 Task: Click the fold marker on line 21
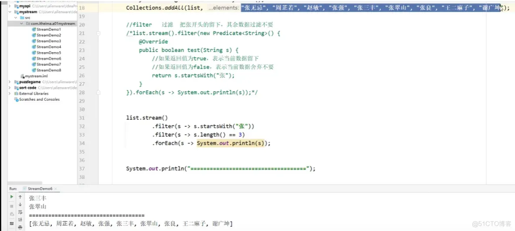pyautogui.click(x=98, y=33)
